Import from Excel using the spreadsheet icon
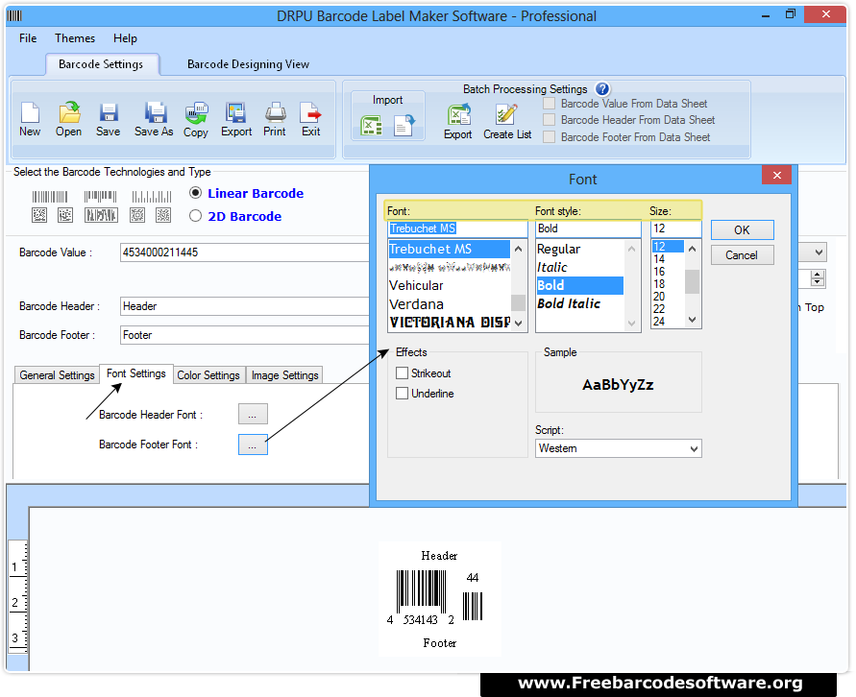The image size is (856, 697). pos(372,126)
